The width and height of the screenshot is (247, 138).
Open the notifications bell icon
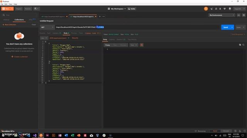pyautogui.click(x=220, y=9)
